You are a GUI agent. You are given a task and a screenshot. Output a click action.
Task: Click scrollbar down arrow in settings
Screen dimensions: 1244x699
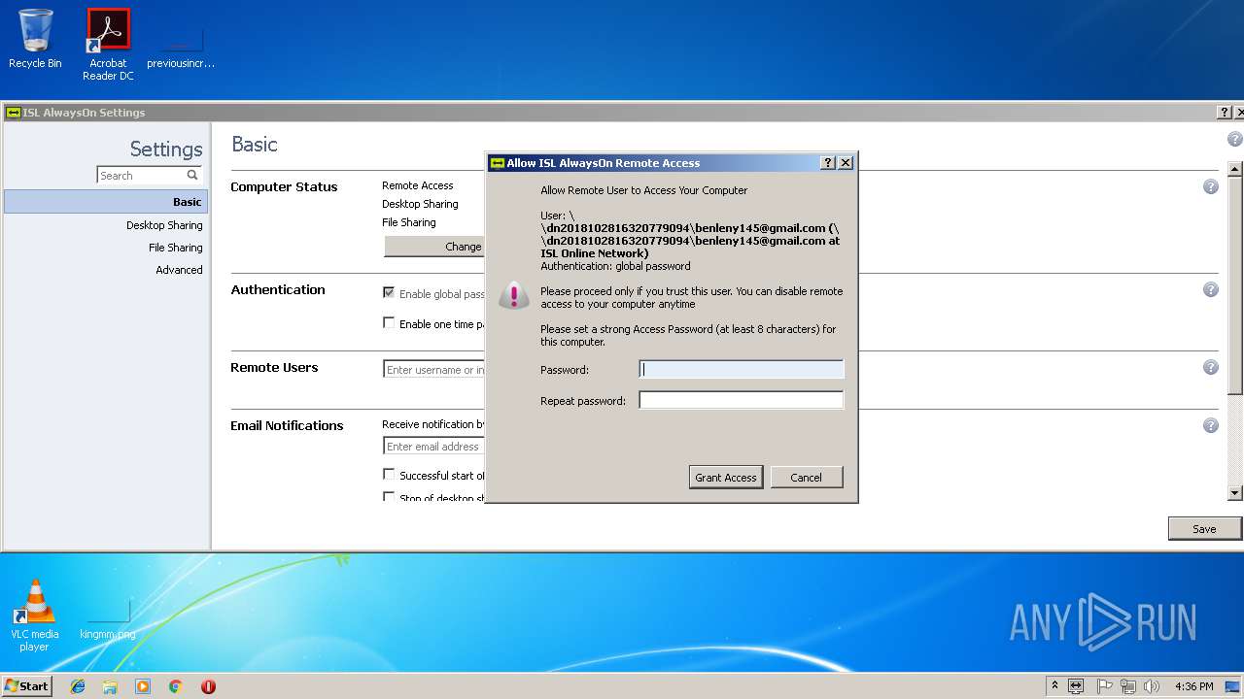1235,493
